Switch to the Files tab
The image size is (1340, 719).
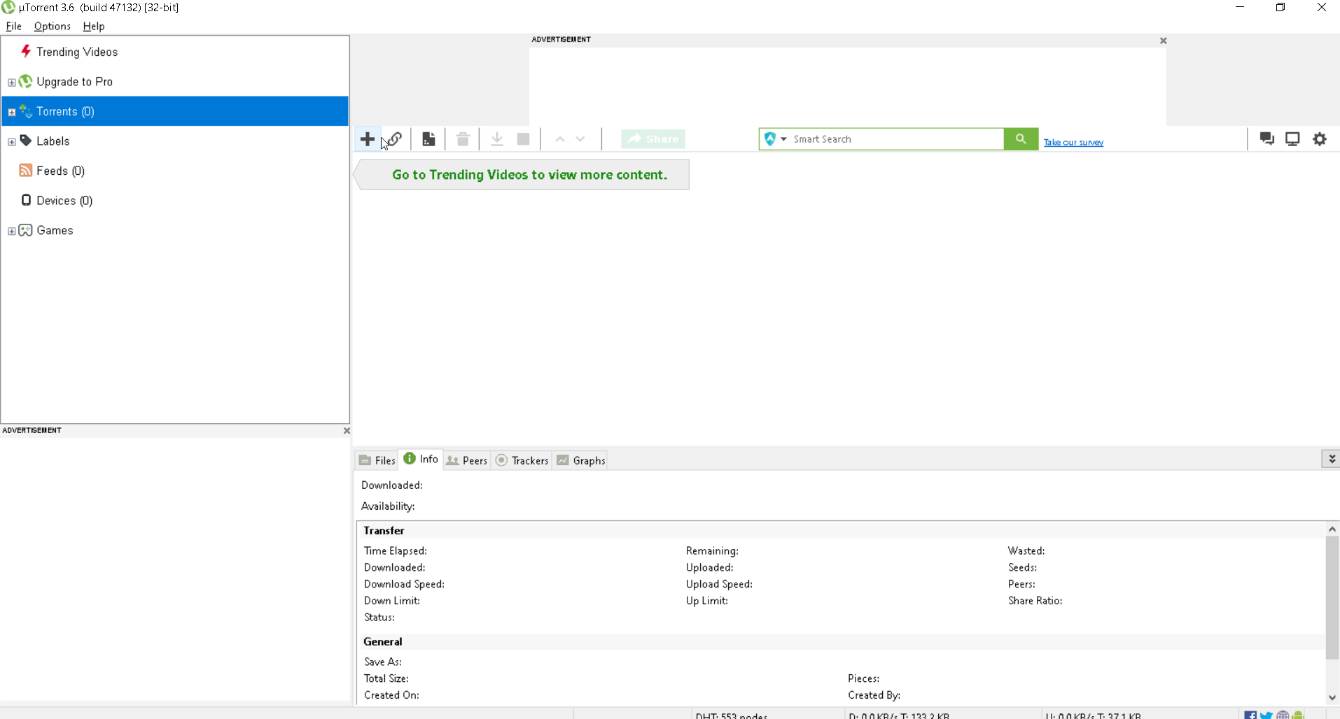[377, 460]
